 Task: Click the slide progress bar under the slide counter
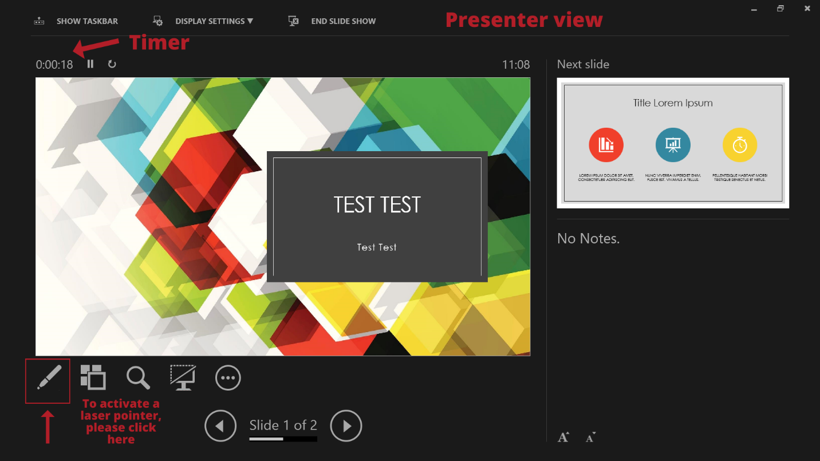coord(283,439)
